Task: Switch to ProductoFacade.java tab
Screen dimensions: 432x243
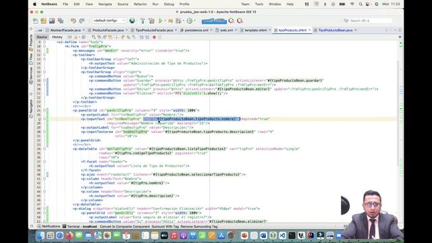Action: (108, 30)
